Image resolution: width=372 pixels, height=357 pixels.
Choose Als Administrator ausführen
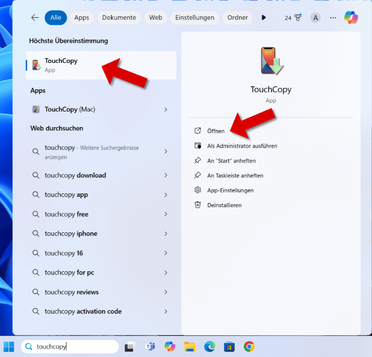click(x=242, y=146)
